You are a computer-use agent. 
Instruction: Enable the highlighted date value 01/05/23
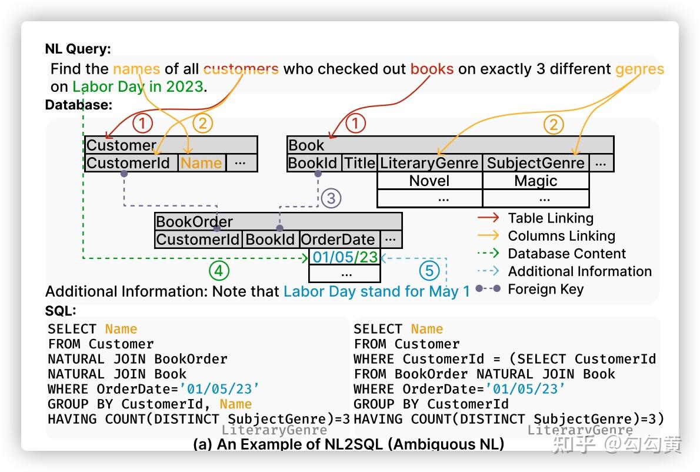344,257
